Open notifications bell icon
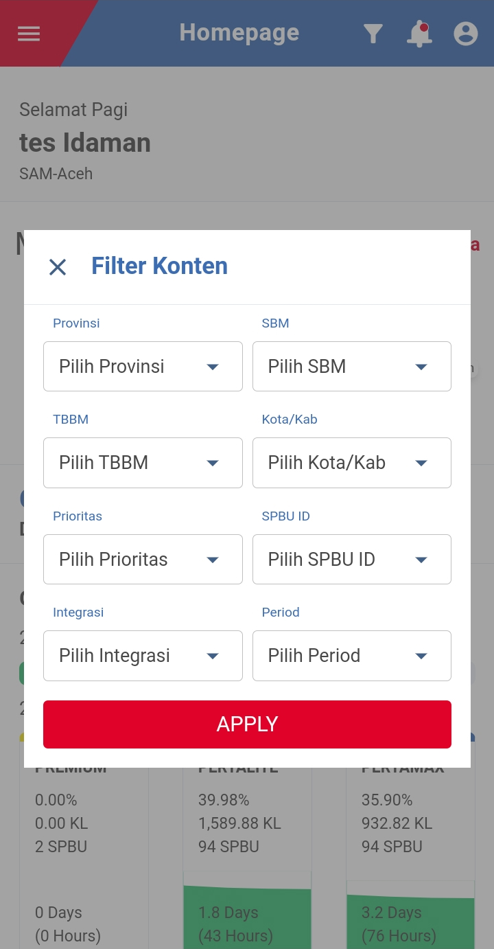This screenshot has width=494, height=949. (x=419, y=34)
